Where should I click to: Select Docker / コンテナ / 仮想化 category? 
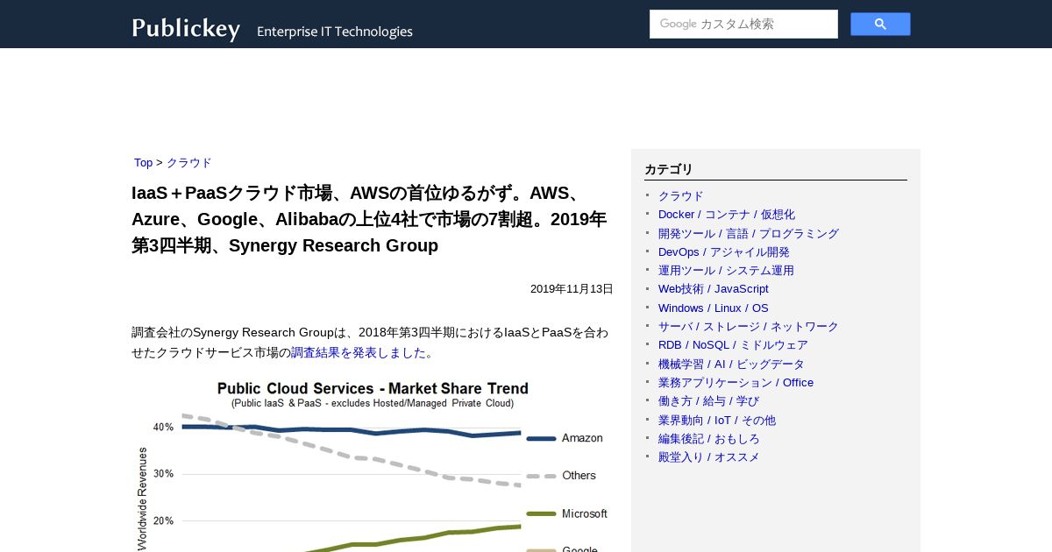pos(727,215)
